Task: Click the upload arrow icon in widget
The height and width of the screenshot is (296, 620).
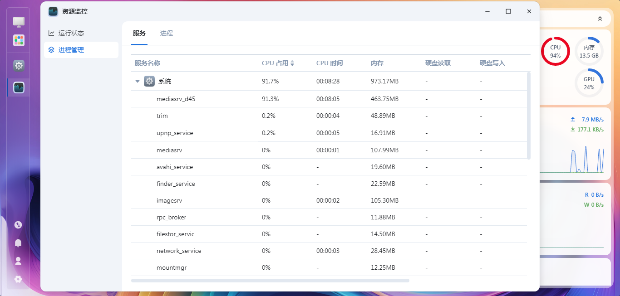Action: pyautogui.click(x=573, y=119)
